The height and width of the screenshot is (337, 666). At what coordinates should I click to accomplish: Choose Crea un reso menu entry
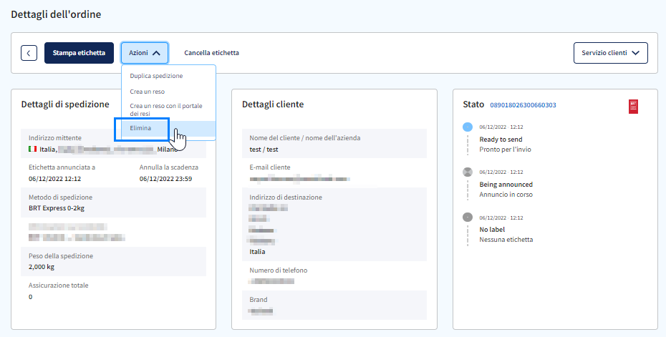148,92
